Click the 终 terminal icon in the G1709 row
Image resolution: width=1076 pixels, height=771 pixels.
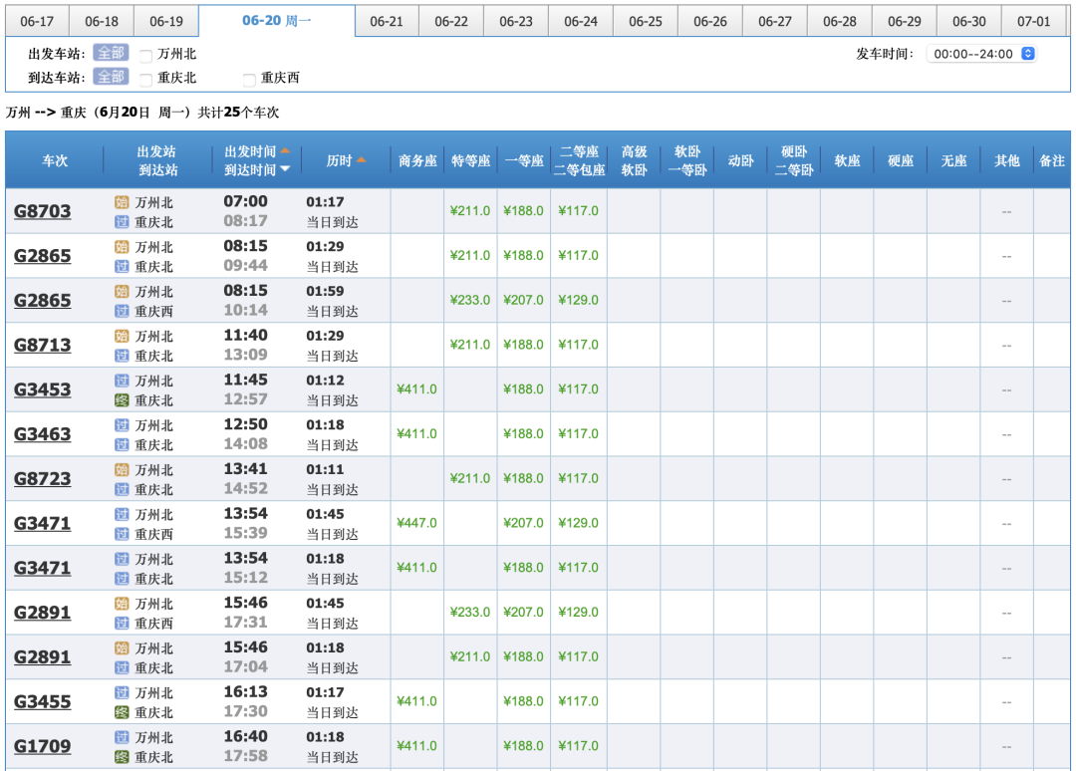[122, 757]
